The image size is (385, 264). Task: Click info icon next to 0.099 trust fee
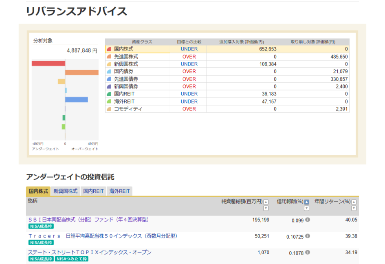tap(308, 220)
